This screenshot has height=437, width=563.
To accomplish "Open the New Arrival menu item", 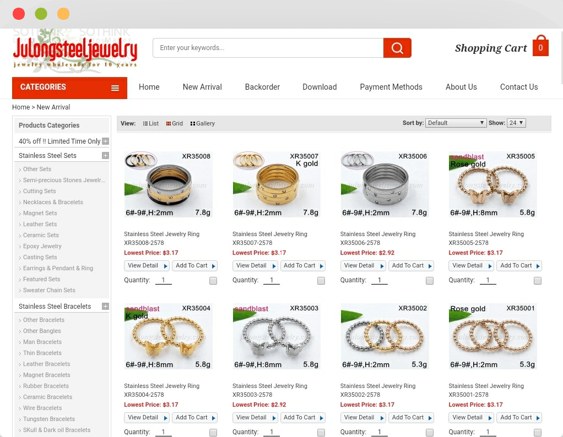I will click(202, 87).
